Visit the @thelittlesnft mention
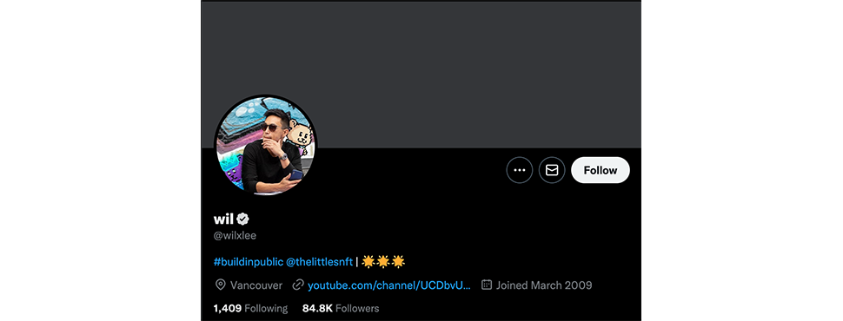 (319, 262)
